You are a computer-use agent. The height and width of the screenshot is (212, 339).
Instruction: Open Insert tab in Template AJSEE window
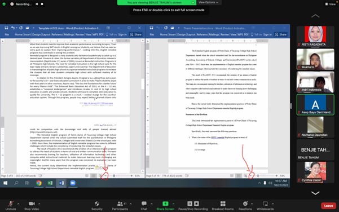(x=27, y=34)
